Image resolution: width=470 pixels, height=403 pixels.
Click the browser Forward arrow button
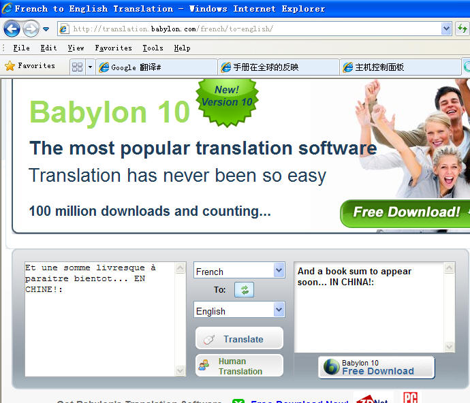coord(31,29)
